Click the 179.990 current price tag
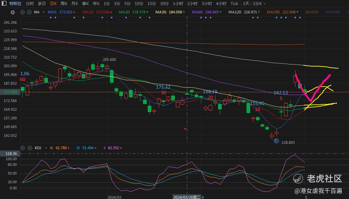This screenshot has height=199, width=349. point(10,92)
